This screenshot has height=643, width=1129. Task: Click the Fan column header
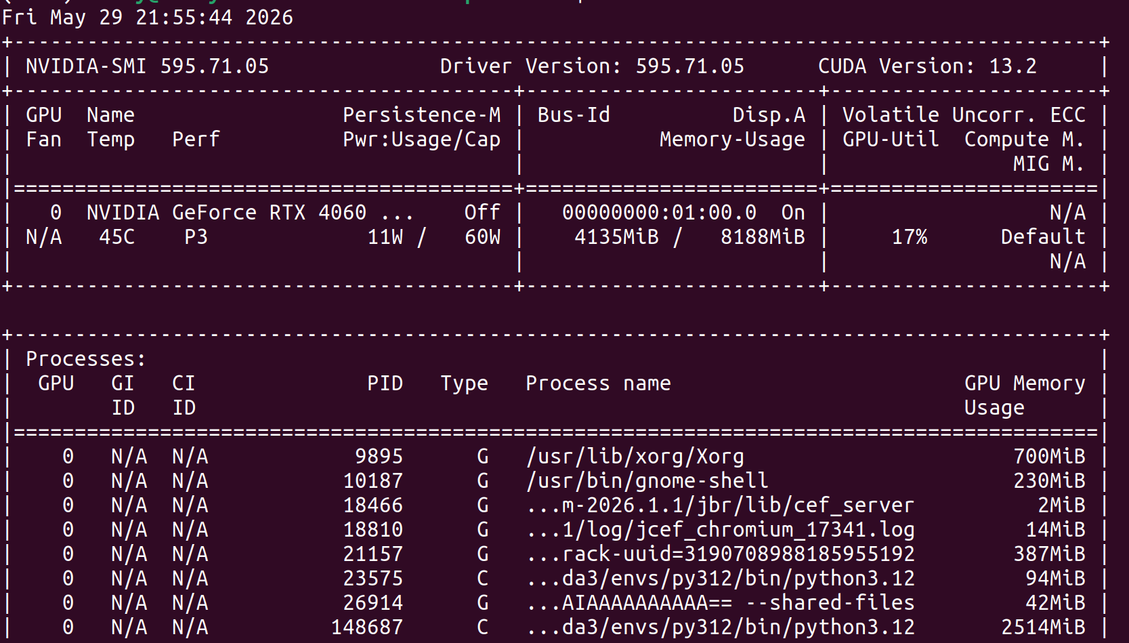click(44, 140)
